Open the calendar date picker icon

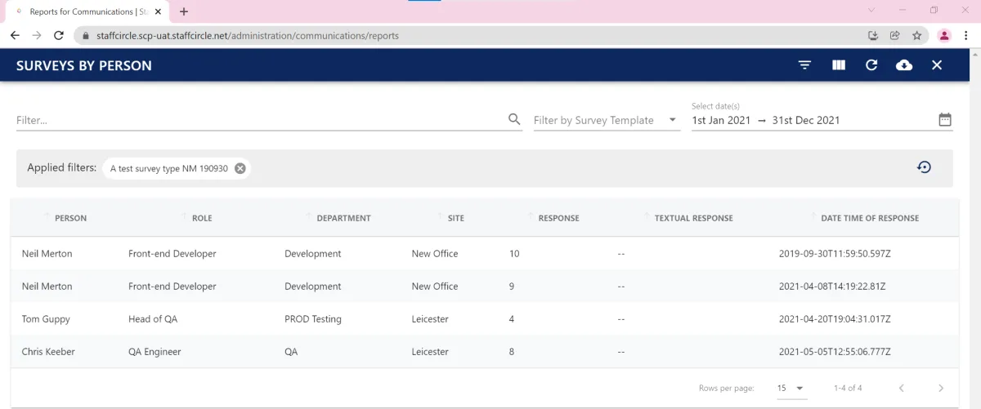(x=945, y=119)
